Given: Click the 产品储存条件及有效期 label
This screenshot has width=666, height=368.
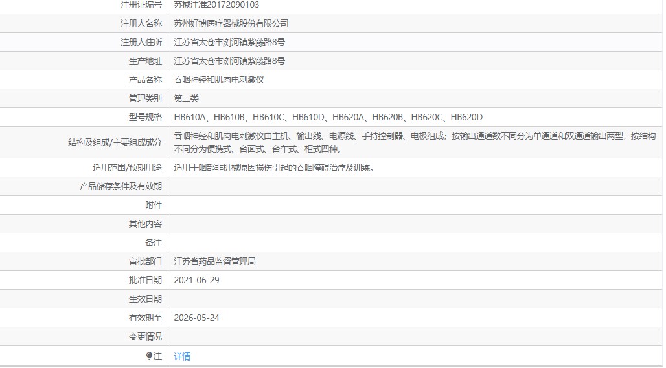Looking at the screenshot, I should [121, 186].
